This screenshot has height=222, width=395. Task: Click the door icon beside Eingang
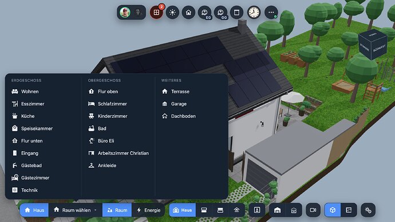pos(15,153)
